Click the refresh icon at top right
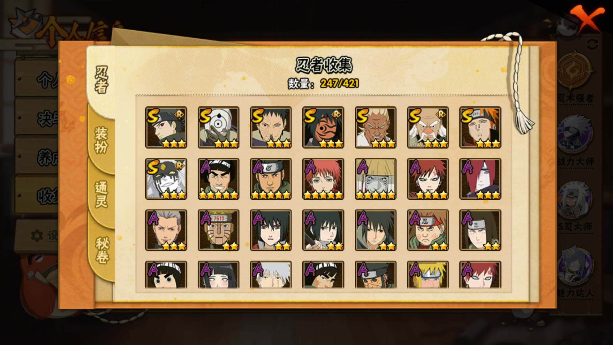 click(592, 44)
